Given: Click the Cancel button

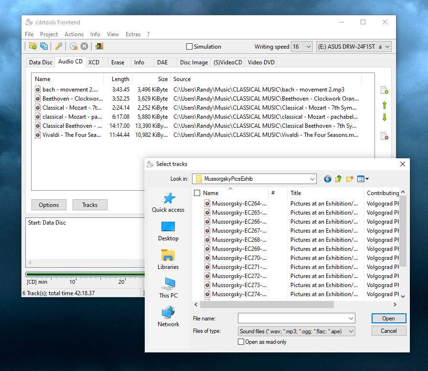Looking at the screenshot, I should click(x=389, y=330).
